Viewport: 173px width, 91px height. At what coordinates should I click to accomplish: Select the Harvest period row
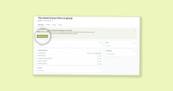click(x=69, y=53)
